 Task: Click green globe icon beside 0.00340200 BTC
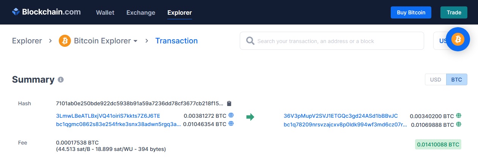(x=459, y=115)
